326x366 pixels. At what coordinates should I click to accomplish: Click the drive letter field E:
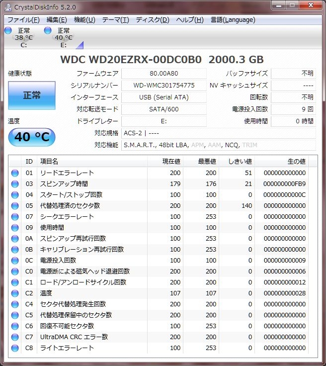click(x=164, y=121)
